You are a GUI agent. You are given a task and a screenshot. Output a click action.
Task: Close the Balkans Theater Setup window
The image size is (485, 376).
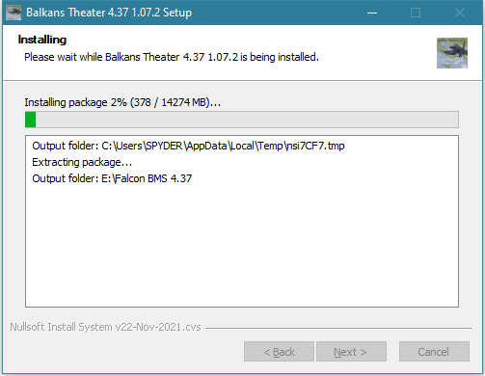pos(460,13)
